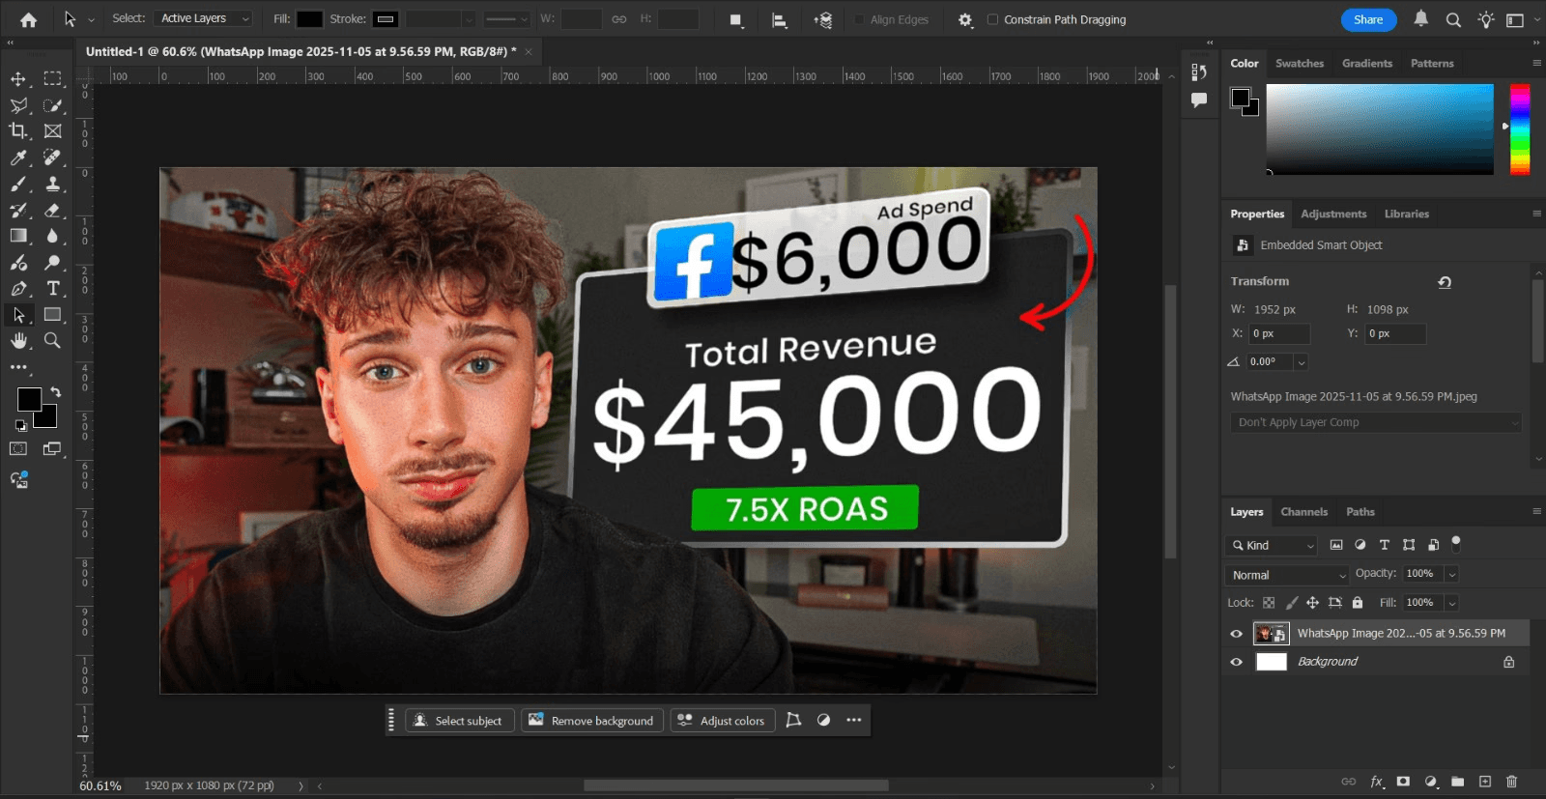Toggle lock all for the layer
This screenshot has height=799, width=1546.
tap(1358, 603)
